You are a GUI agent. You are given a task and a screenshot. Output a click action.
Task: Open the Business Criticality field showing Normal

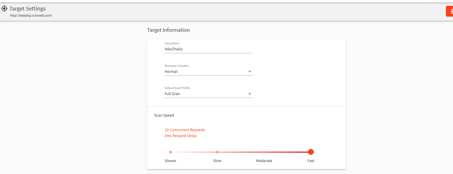pos(205,72)
